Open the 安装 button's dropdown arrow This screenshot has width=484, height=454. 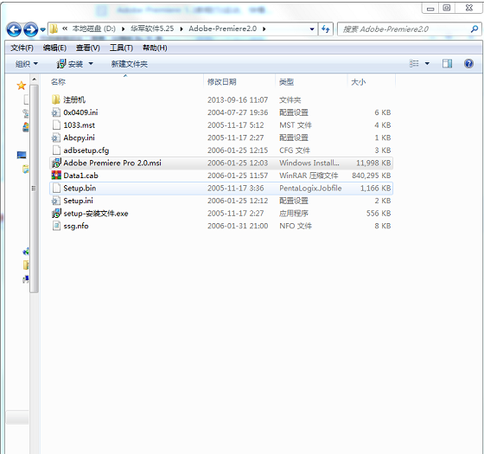[x=91, y=64]
